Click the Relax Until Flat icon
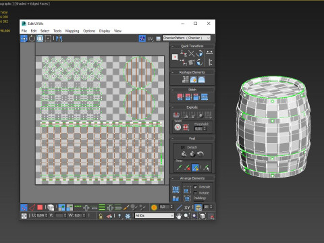324x243 pixels. pos(193,80)
